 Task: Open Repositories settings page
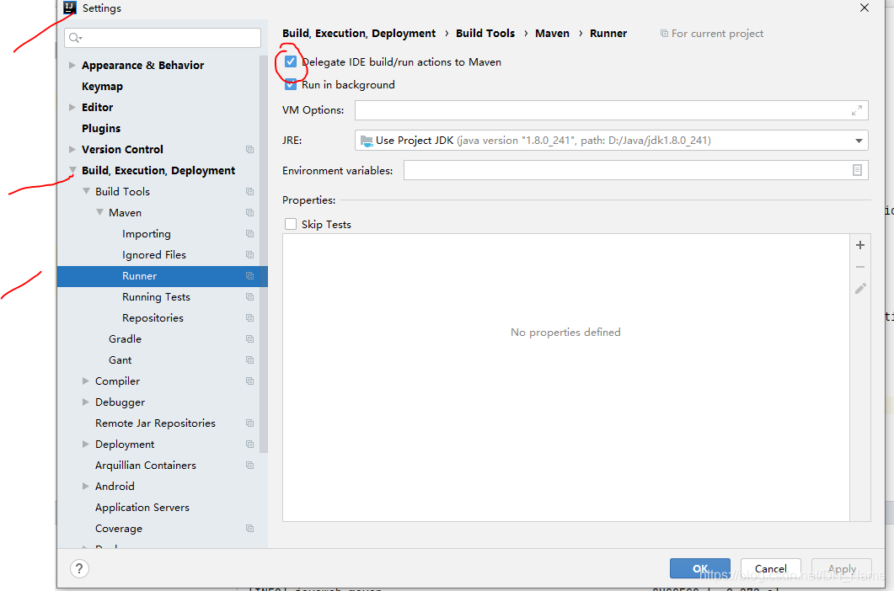(153, 318)
